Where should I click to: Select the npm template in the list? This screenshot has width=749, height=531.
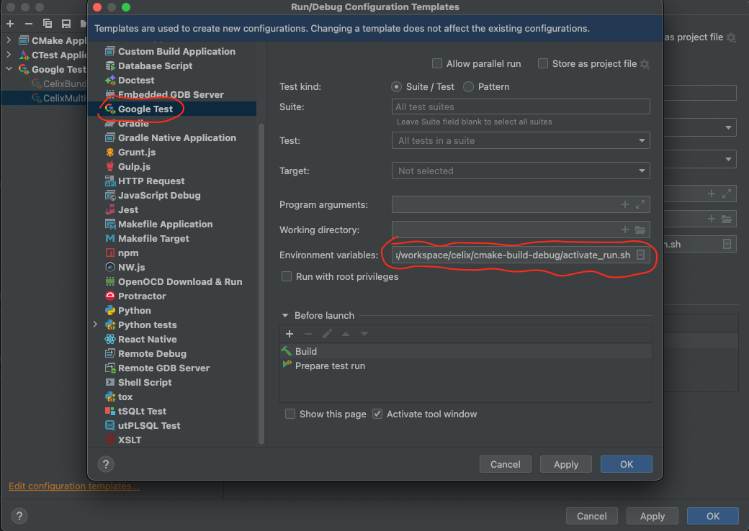tap(127, 253)
